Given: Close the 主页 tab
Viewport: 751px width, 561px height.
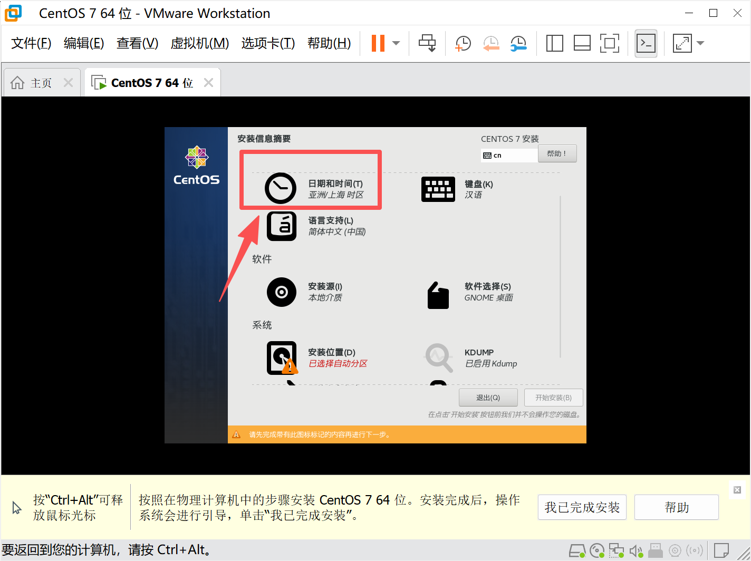Looking at the screenshot, I should pyautogui.click(x=68, y=83).
